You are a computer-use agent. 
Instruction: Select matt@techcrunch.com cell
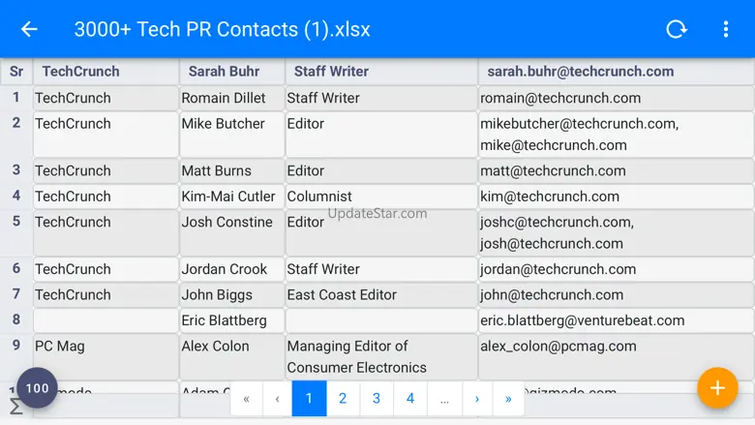[x=617, y=170]
